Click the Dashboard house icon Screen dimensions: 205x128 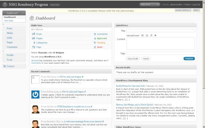32,18
